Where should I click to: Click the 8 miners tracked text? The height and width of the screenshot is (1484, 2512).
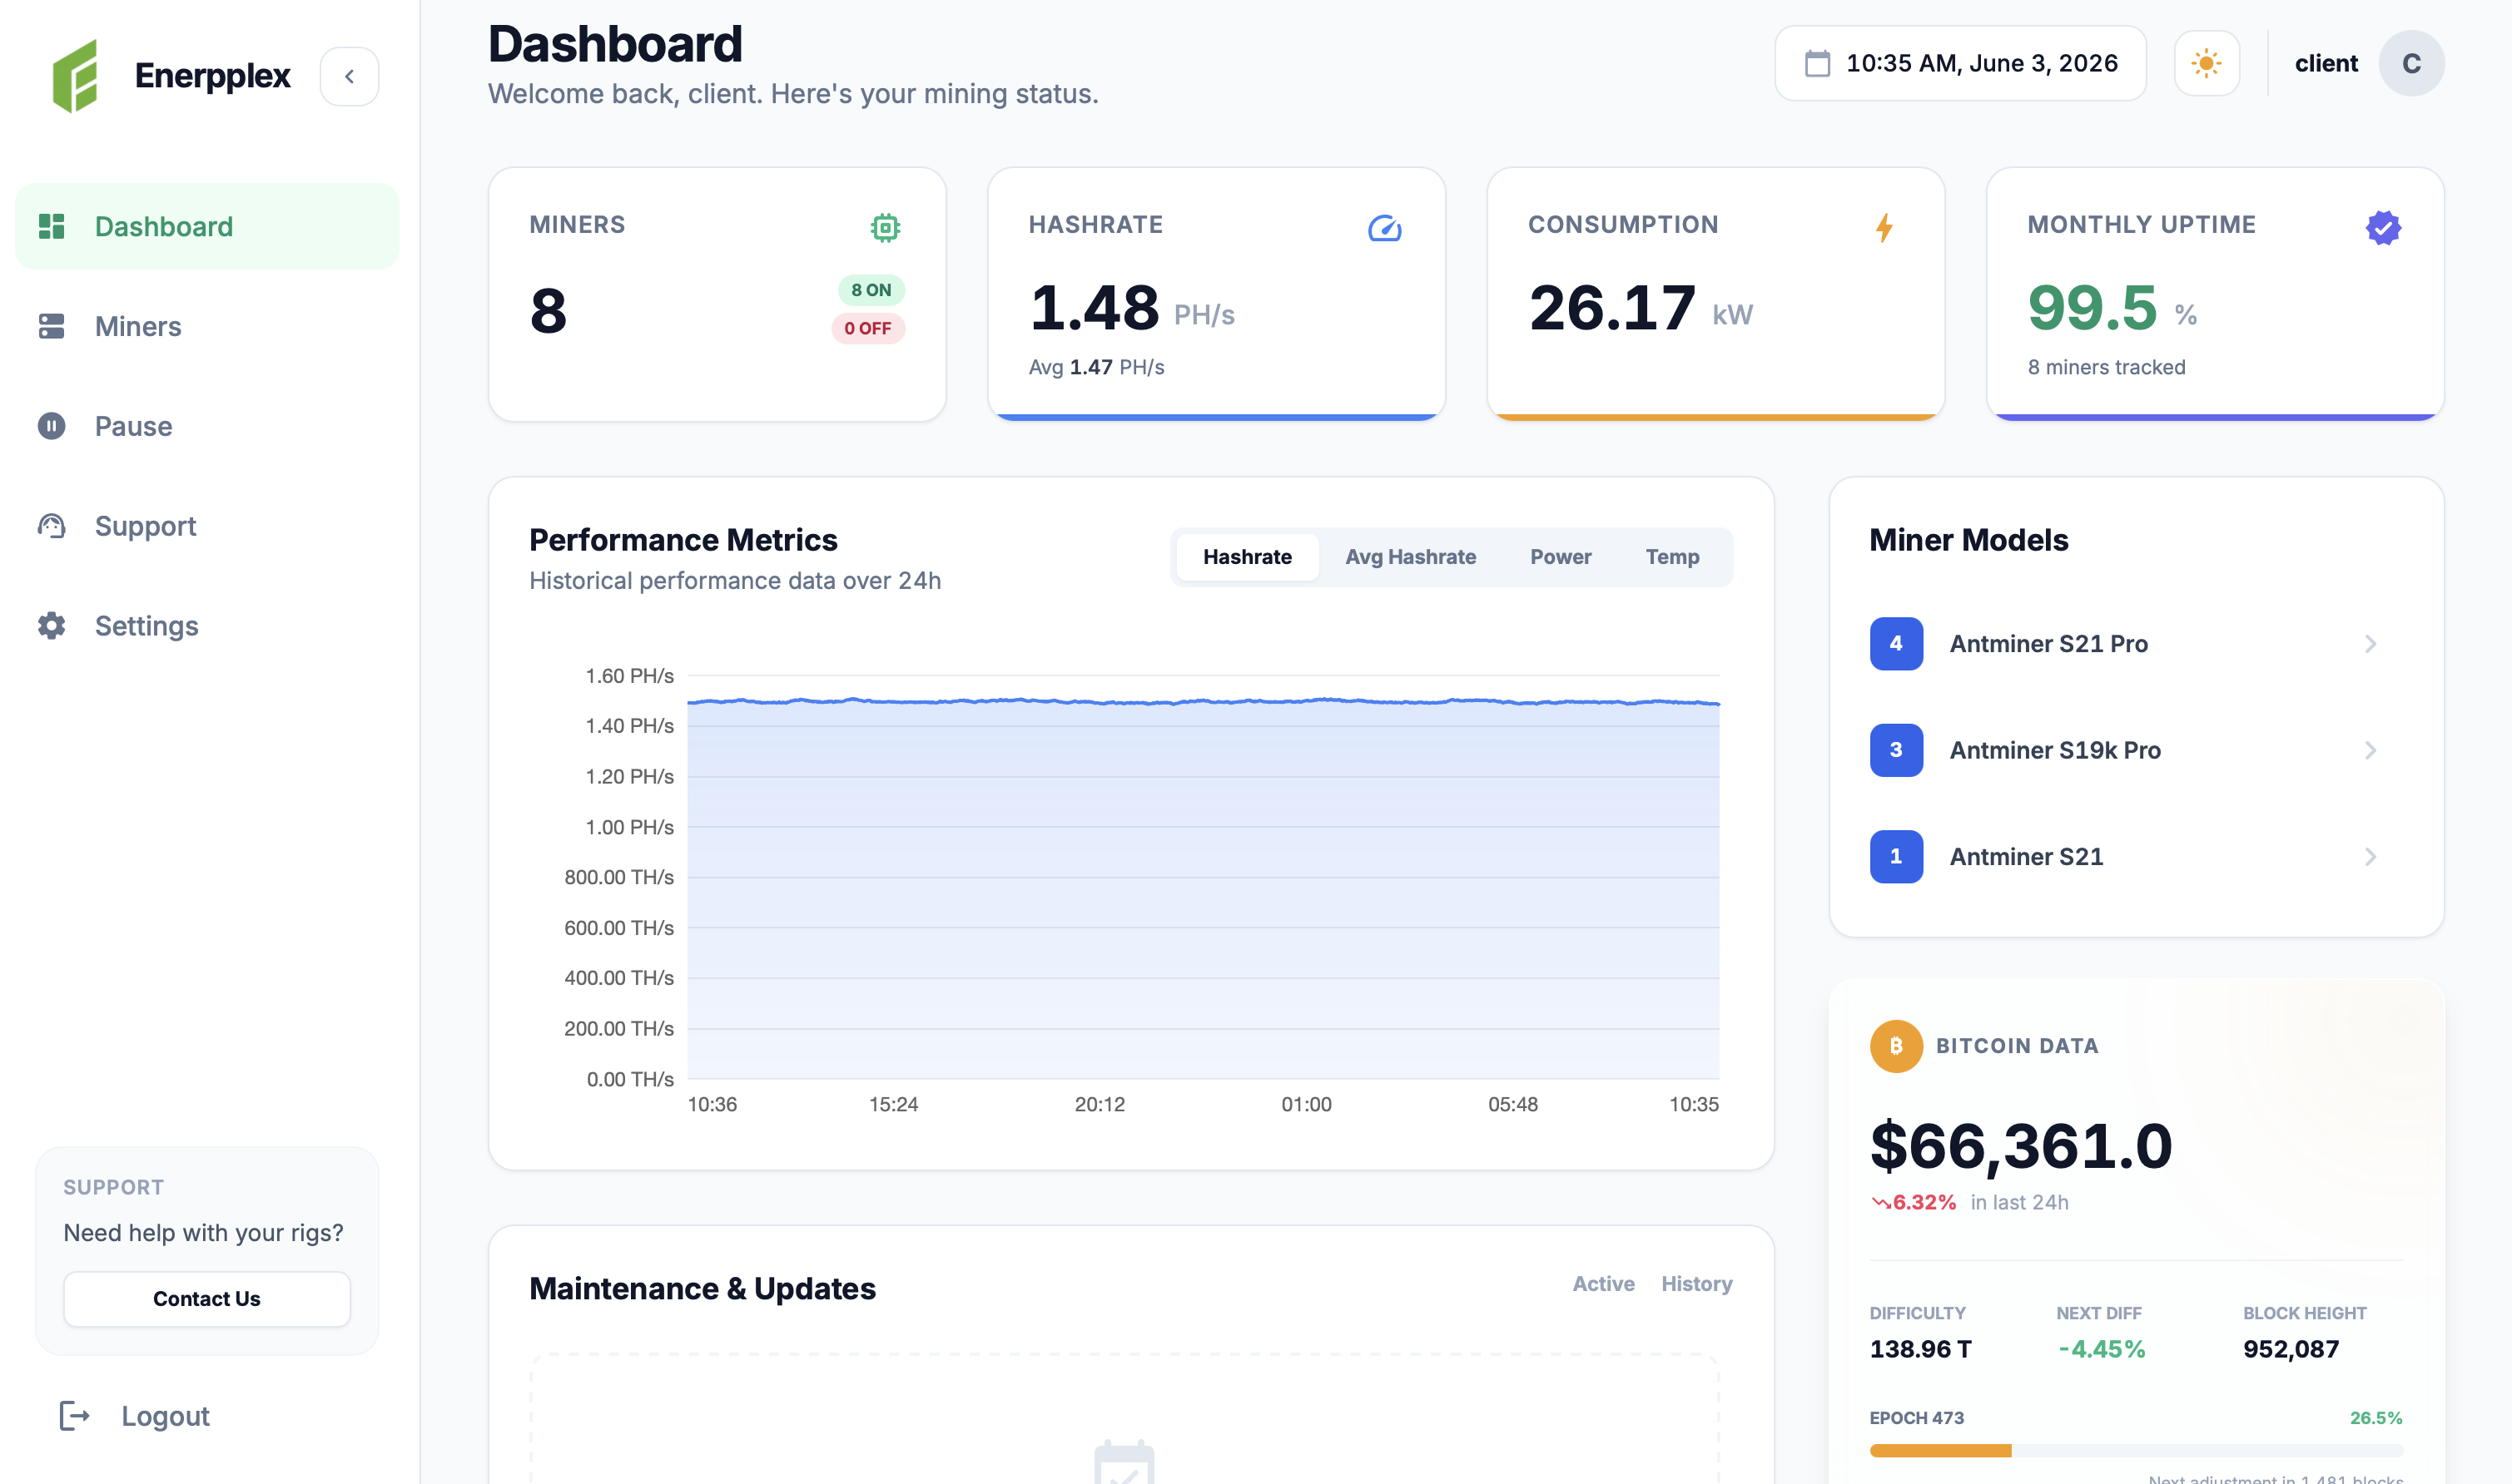[x=2106, y=367]
